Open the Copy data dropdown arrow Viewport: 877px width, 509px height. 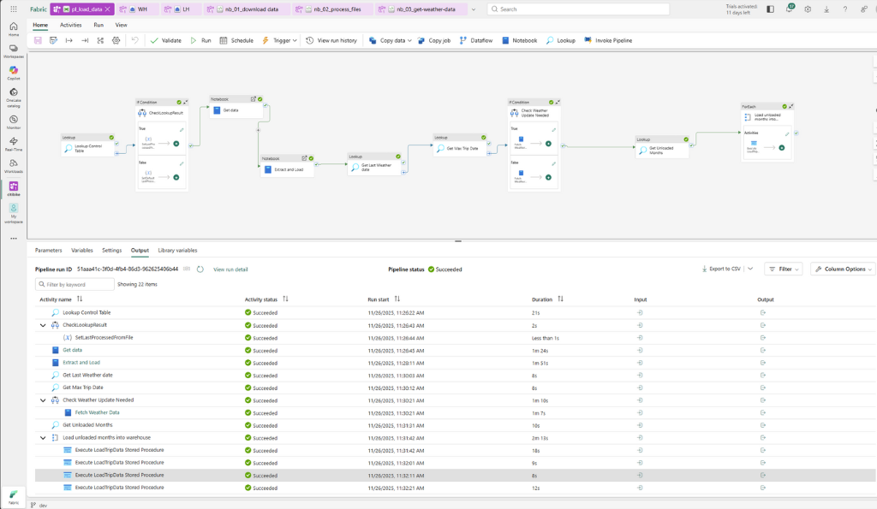point(409,41)
